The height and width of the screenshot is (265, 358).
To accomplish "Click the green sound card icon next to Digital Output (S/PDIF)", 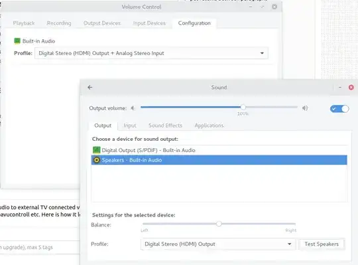I will [x=97, y=150].
